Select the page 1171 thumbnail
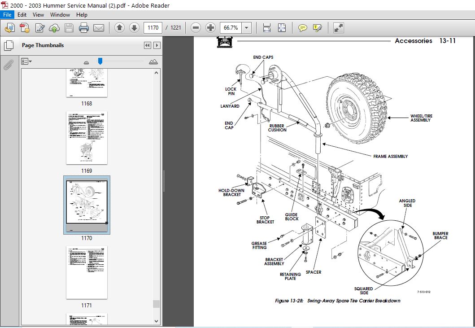Image resolution: width=475 pixels, height=328 pixels. tap(87, 272)
